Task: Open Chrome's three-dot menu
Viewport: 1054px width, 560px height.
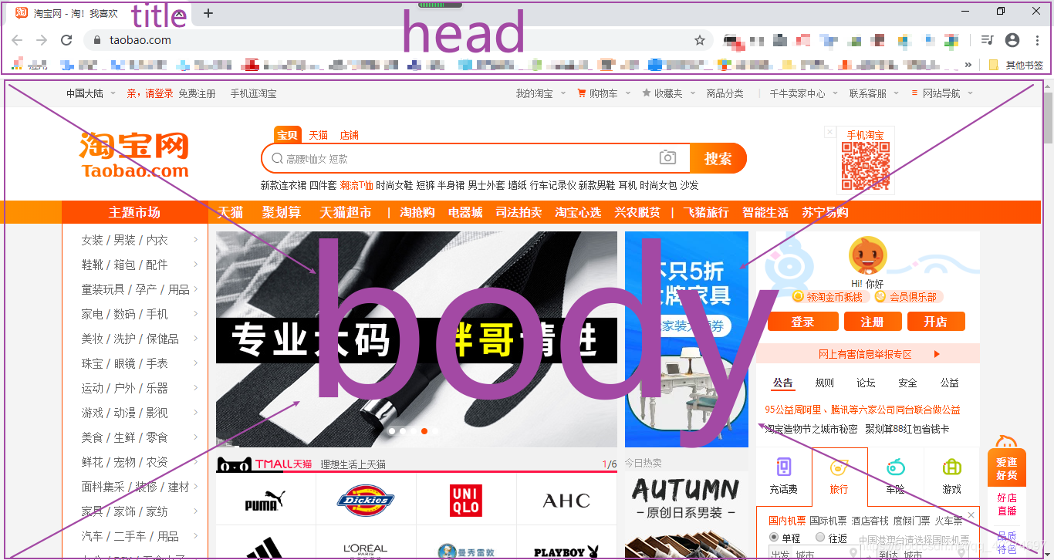Action: [1037, 40]
